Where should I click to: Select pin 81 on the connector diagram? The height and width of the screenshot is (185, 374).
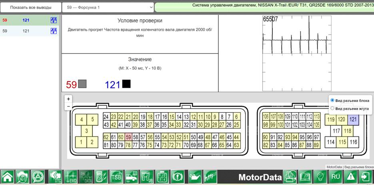coord(106,145)
